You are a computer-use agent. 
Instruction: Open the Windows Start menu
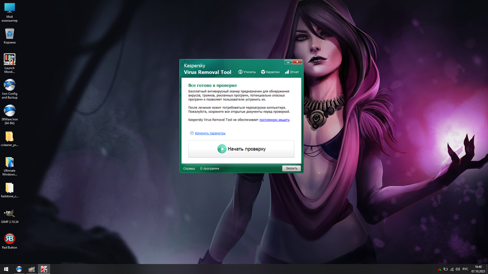6,269
